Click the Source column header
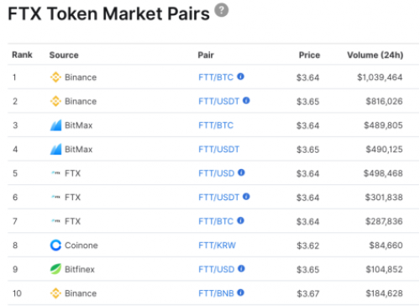Image resolution: width=420 pixels, height=306 pixels. tap(64, 55)
